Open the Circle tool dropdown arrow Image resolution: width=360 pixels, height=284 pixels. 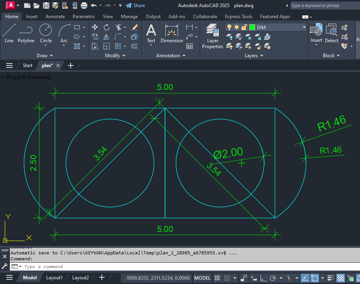(46, 46)
